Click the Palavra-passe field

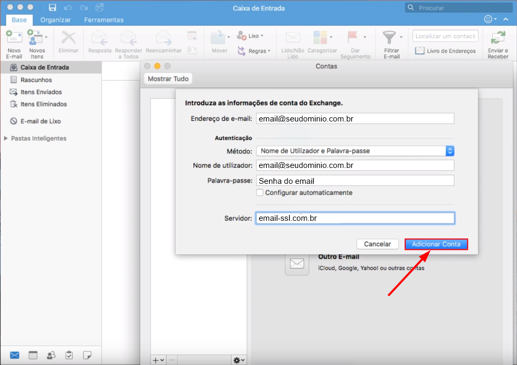click(x=355, y=181)
